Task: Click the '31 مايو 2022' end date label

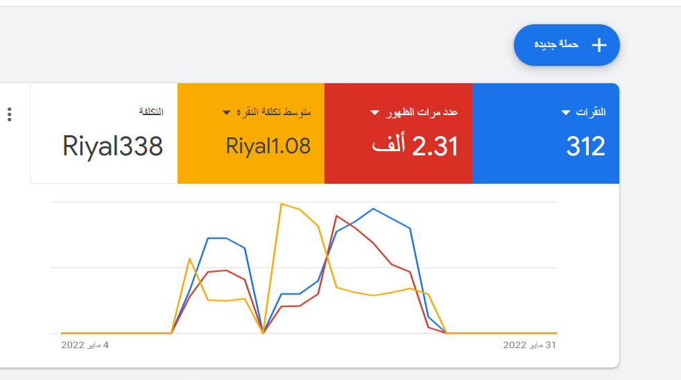Action: pos(529,345)
